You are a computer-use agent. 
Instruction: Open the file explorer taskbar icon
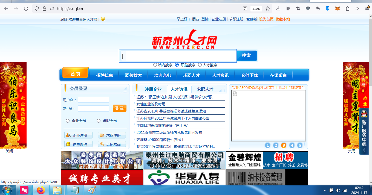[x=57, y=190]
